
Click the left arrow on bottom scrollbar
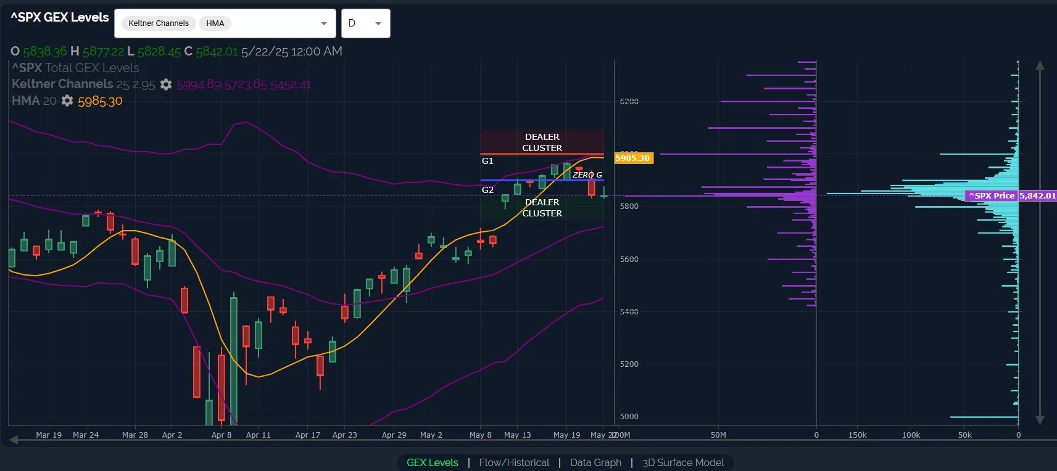[x=14, y=440]
